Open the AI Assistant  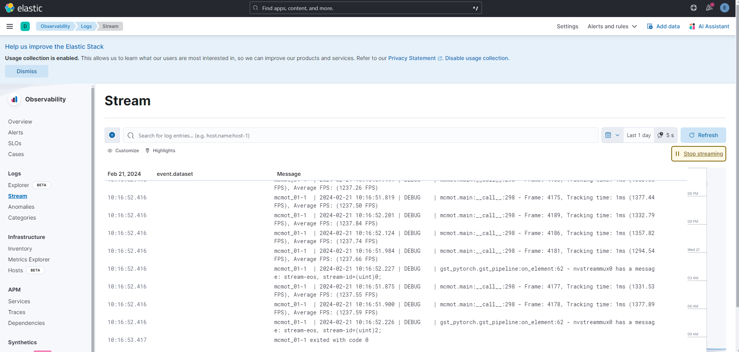(x=709, y=26)
